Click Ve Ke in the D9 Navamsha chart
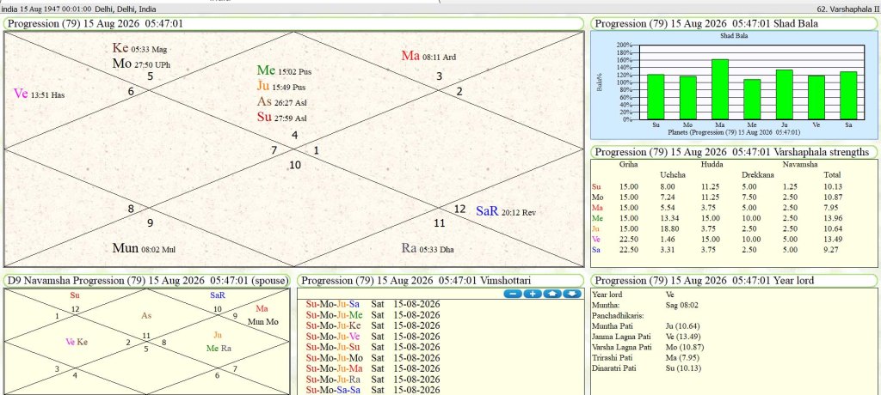881x395 pixels. tap(77, 342)
